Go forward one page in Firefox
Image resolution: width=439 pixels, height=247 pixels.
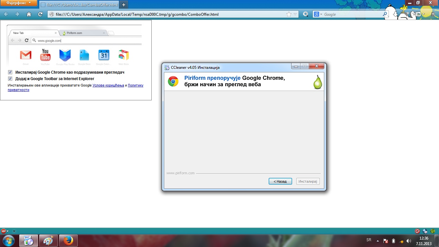[x=17, y=14]
